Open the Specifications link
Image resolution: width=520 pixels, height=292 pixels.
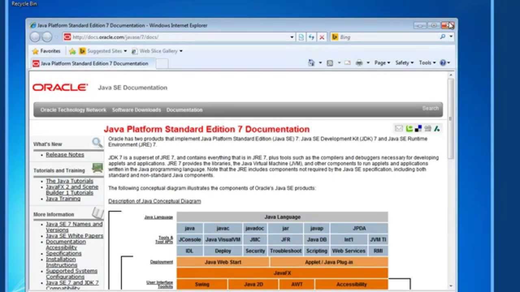tap(64, 253)
